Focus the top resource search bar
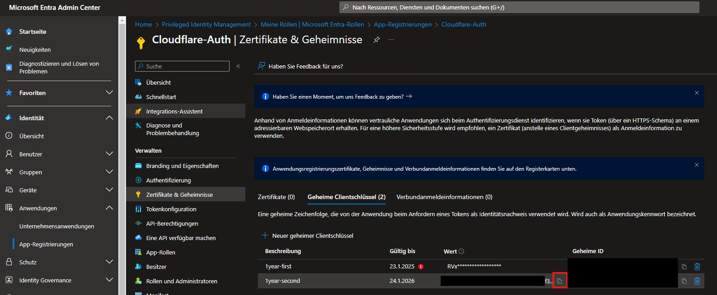The height and width of the screenshot is (295, 717). click(519, 7)
